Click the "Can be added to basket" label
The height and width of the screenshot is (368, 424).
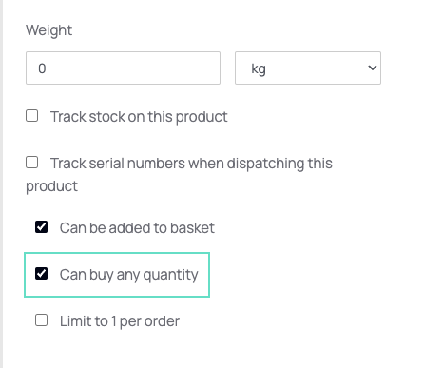click(x=137, y=228)
